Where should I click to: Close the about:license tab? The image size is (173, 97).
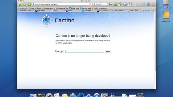(111, 11)
